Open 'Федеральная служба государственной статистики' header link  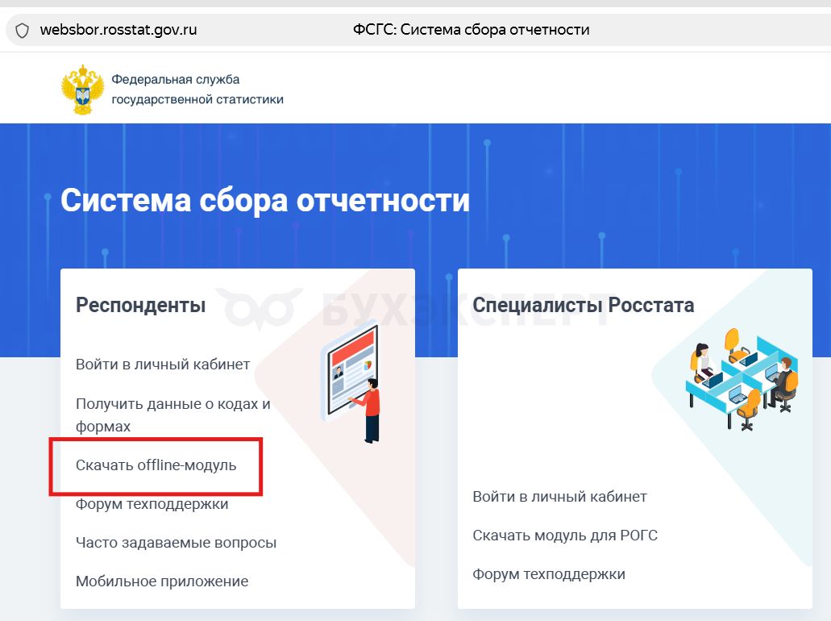pyautogui.click(x=197, y=89)
